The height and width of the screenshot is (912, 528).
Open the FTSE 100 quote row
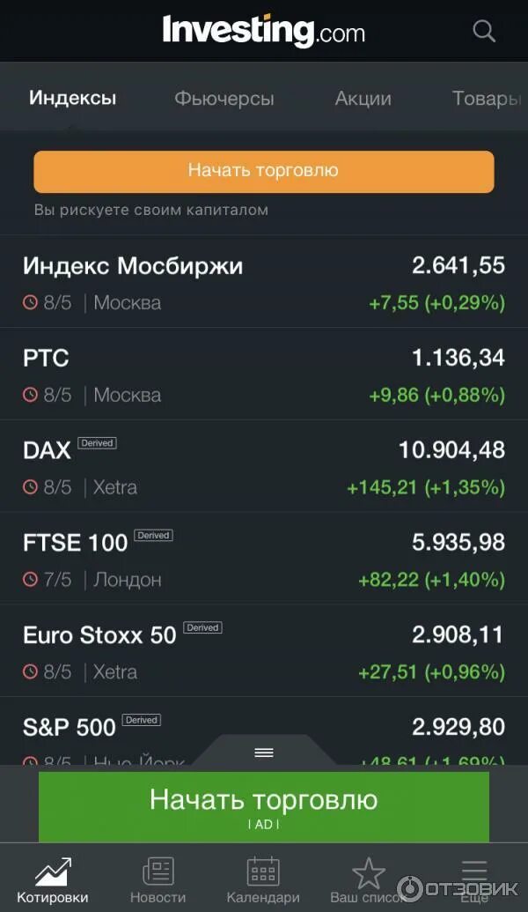click(x=264, y=559)
